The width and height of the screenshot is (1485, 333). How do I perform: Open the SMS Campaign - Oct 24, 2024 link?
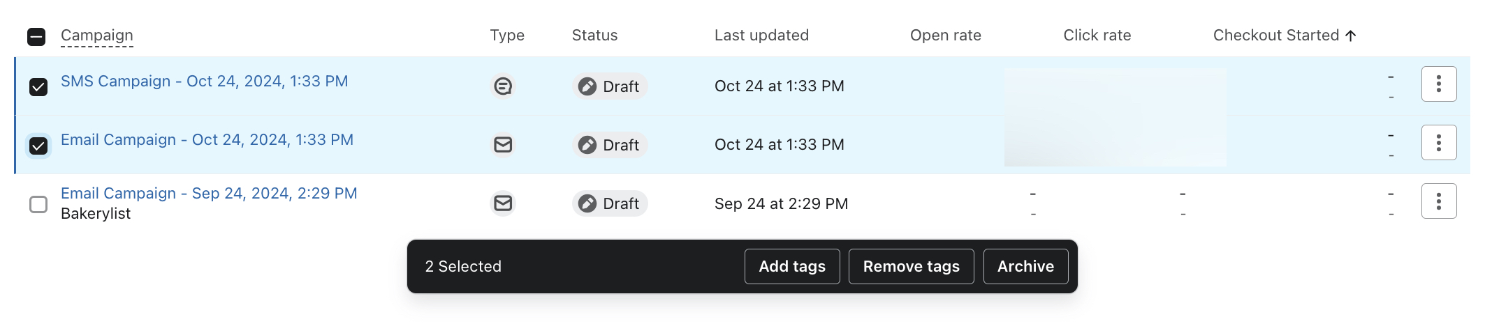204,82
